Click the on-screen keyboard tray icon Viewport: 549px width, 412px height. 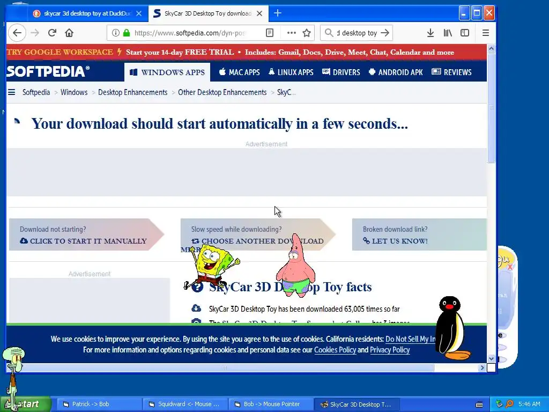point(479,404)
